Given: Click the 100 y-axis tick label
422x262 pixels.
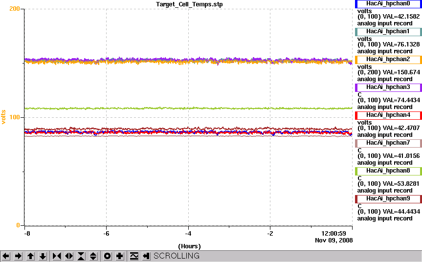Looking at the screenshot, I should [15, 117].
